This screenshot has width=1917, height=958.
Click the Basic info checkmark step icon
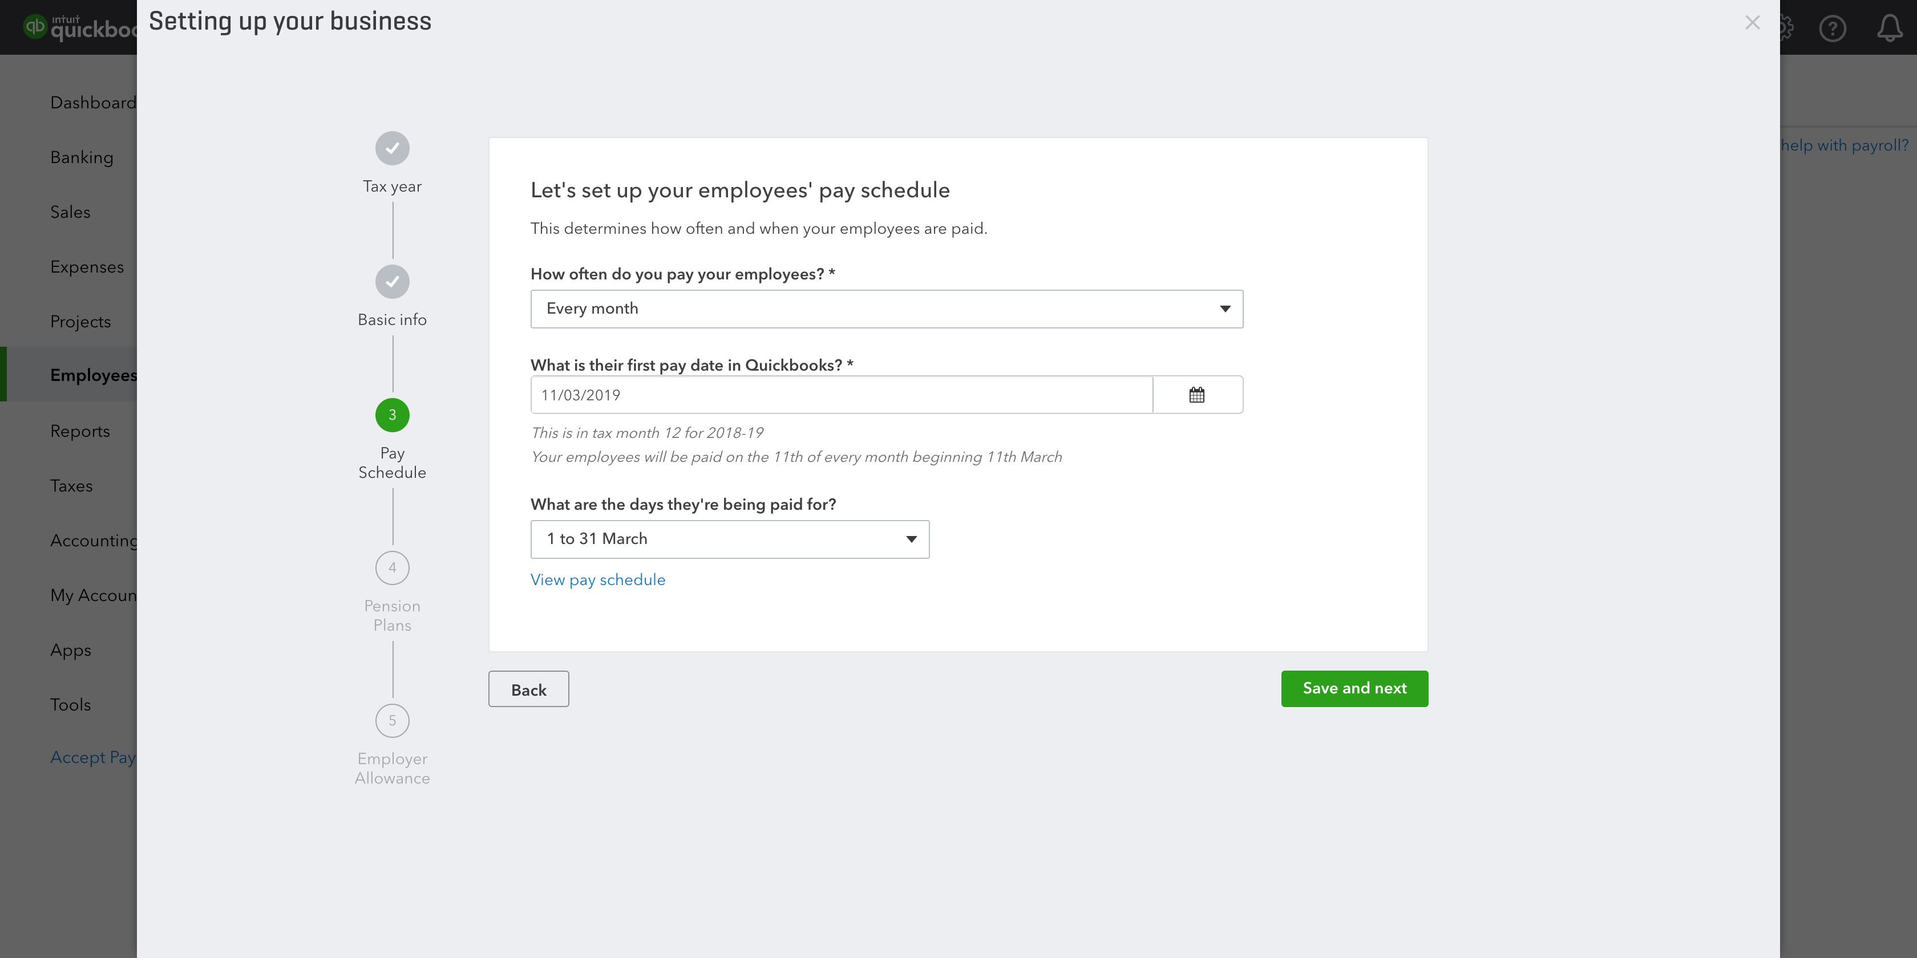[392, 282]
